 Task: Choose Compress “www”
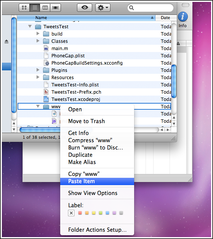coord(97,140)
